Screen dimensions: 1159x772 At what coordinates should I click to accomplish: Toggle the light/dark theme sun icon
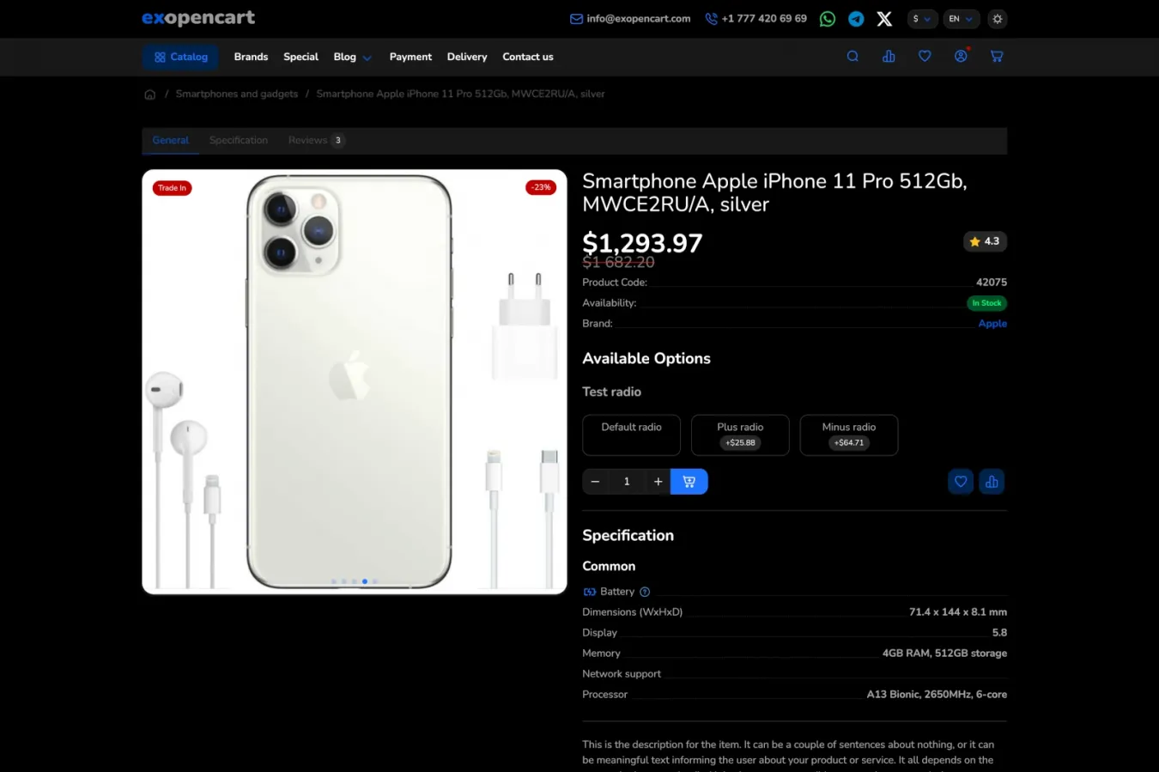point(997,19)
